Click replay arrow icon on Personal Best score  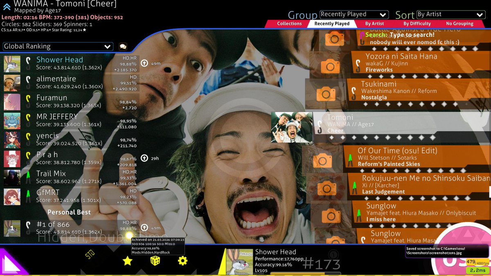point(144,228)
